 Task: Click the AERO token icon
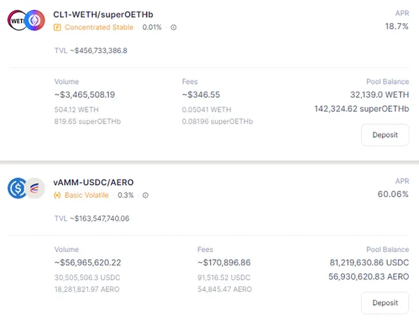(x=34, y=189)
